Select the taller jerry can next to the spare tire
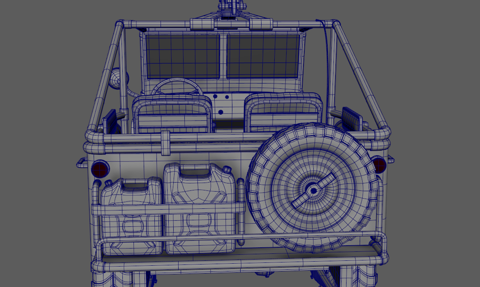480x287 pixels. click(200, 208)
